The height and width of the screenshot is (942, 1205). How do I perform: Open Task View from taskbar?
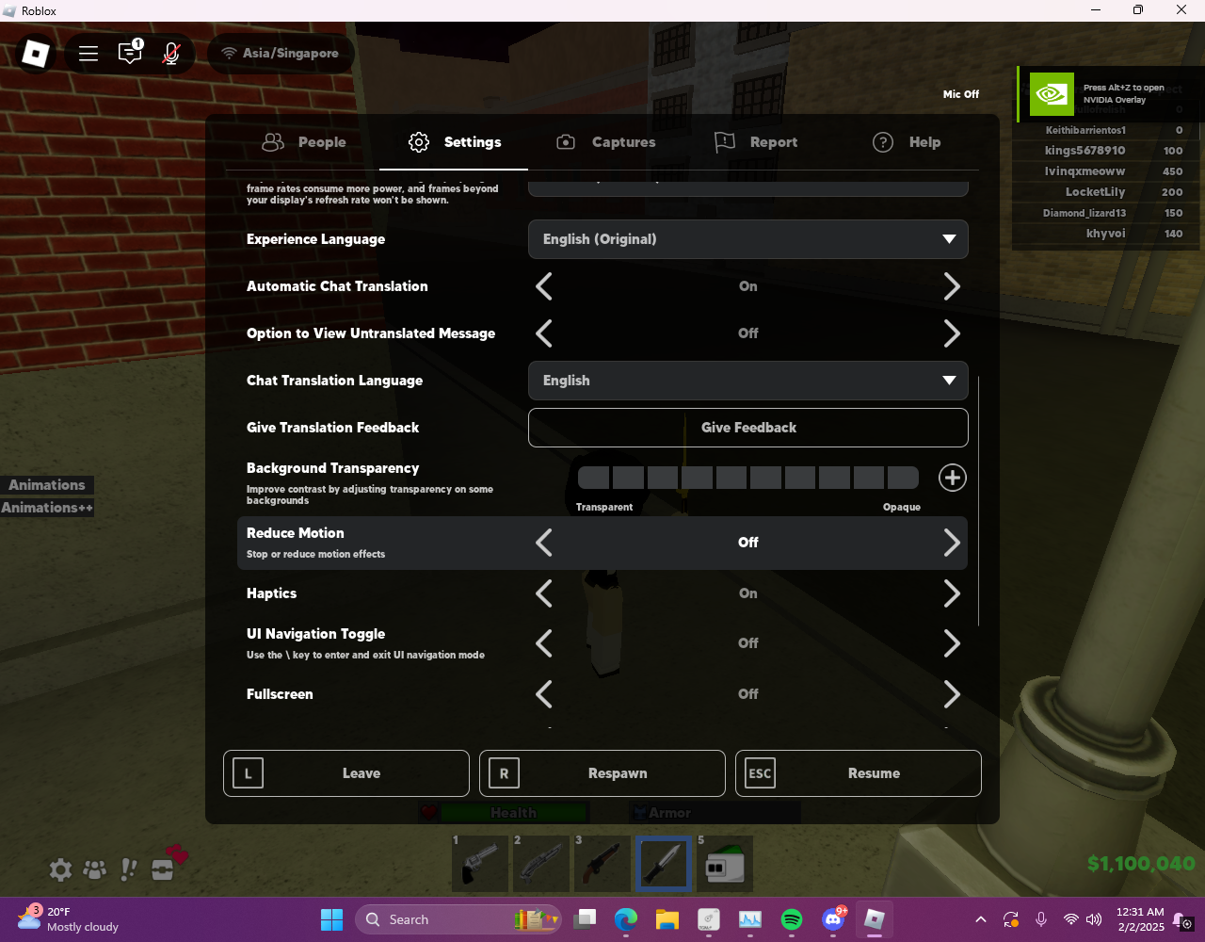pyautogui.click(x=586, y=919)
